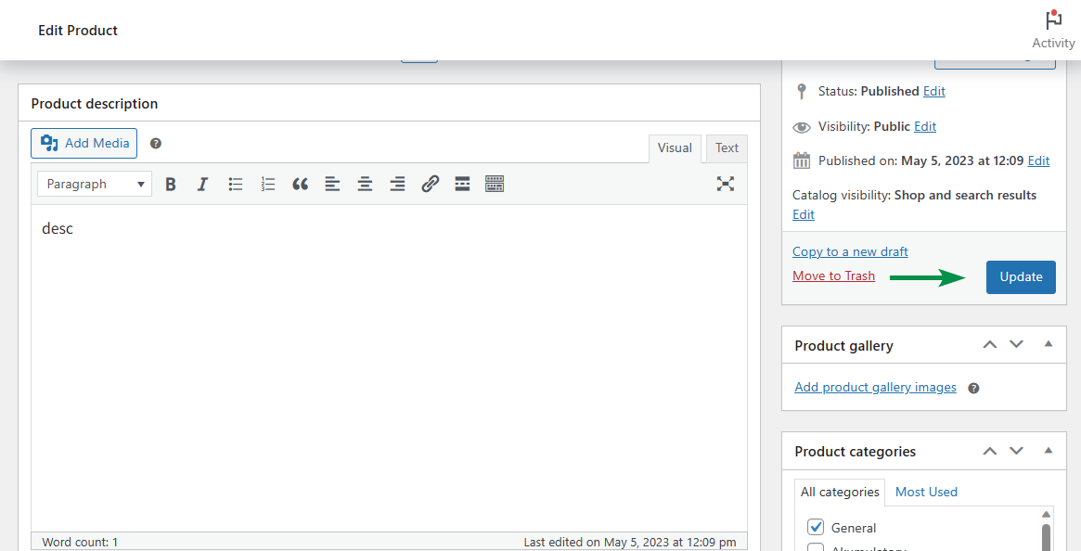Open the Activity panel flag icon
Screen dimensions: 1081x551
pos(1053,20)
